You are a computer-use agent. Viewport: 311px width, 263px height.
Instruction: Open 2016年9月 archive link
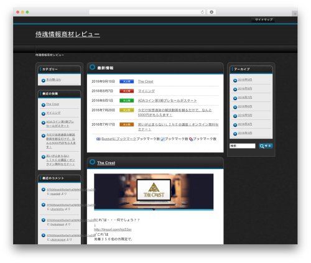(245, 80)
